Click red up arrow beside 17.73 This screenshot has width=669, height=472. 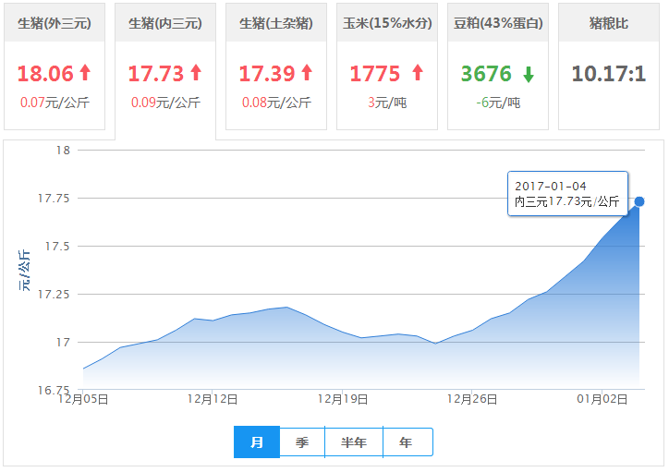pyautogui.click(x=196, y=72)
